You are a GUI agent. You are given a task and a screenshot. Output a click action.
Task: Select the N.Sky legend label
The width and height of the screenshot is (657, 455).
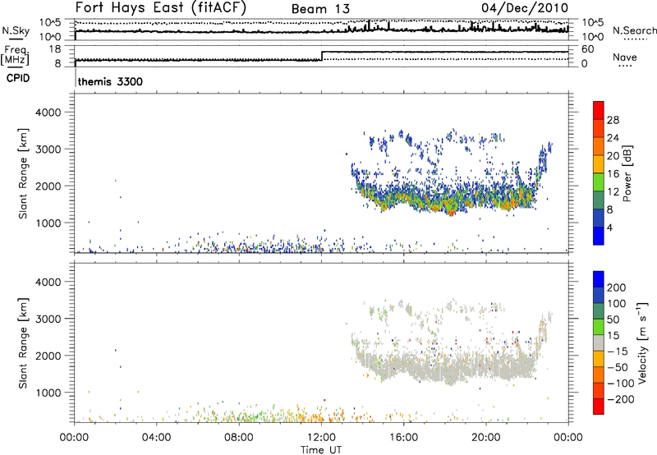pyautogui.click(x=16, y=30)
